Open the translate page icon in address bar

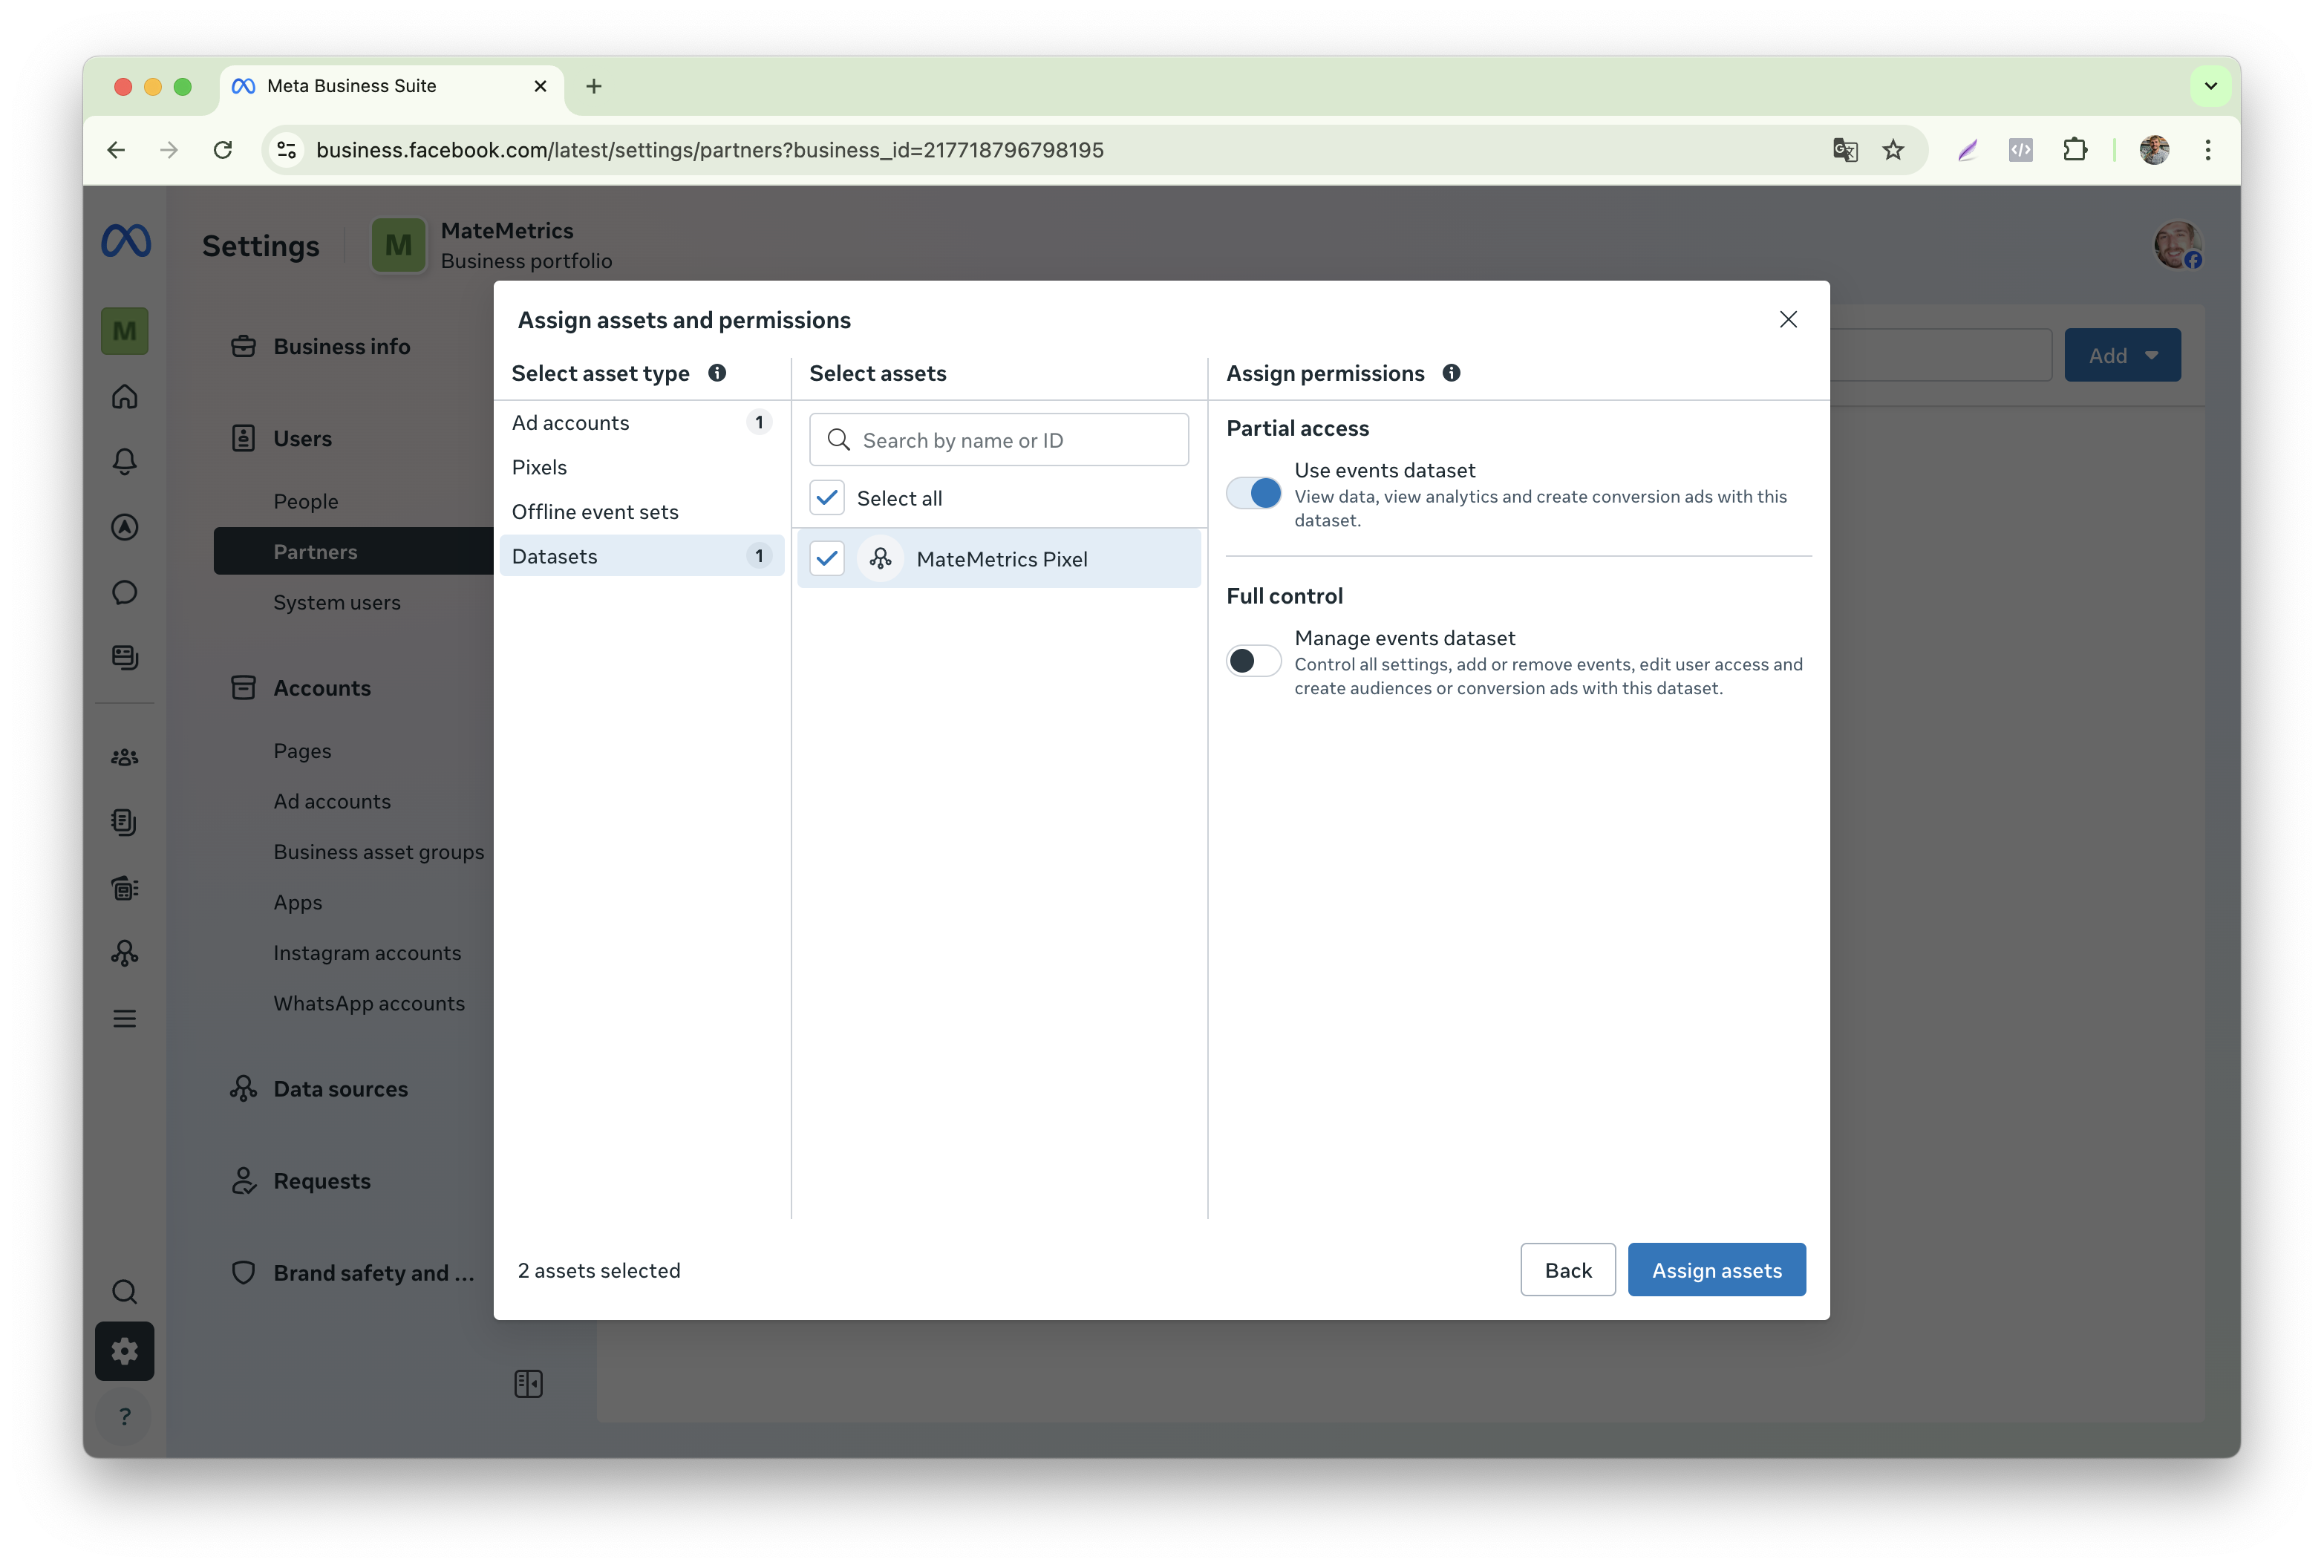click(x=1845, y=150)
